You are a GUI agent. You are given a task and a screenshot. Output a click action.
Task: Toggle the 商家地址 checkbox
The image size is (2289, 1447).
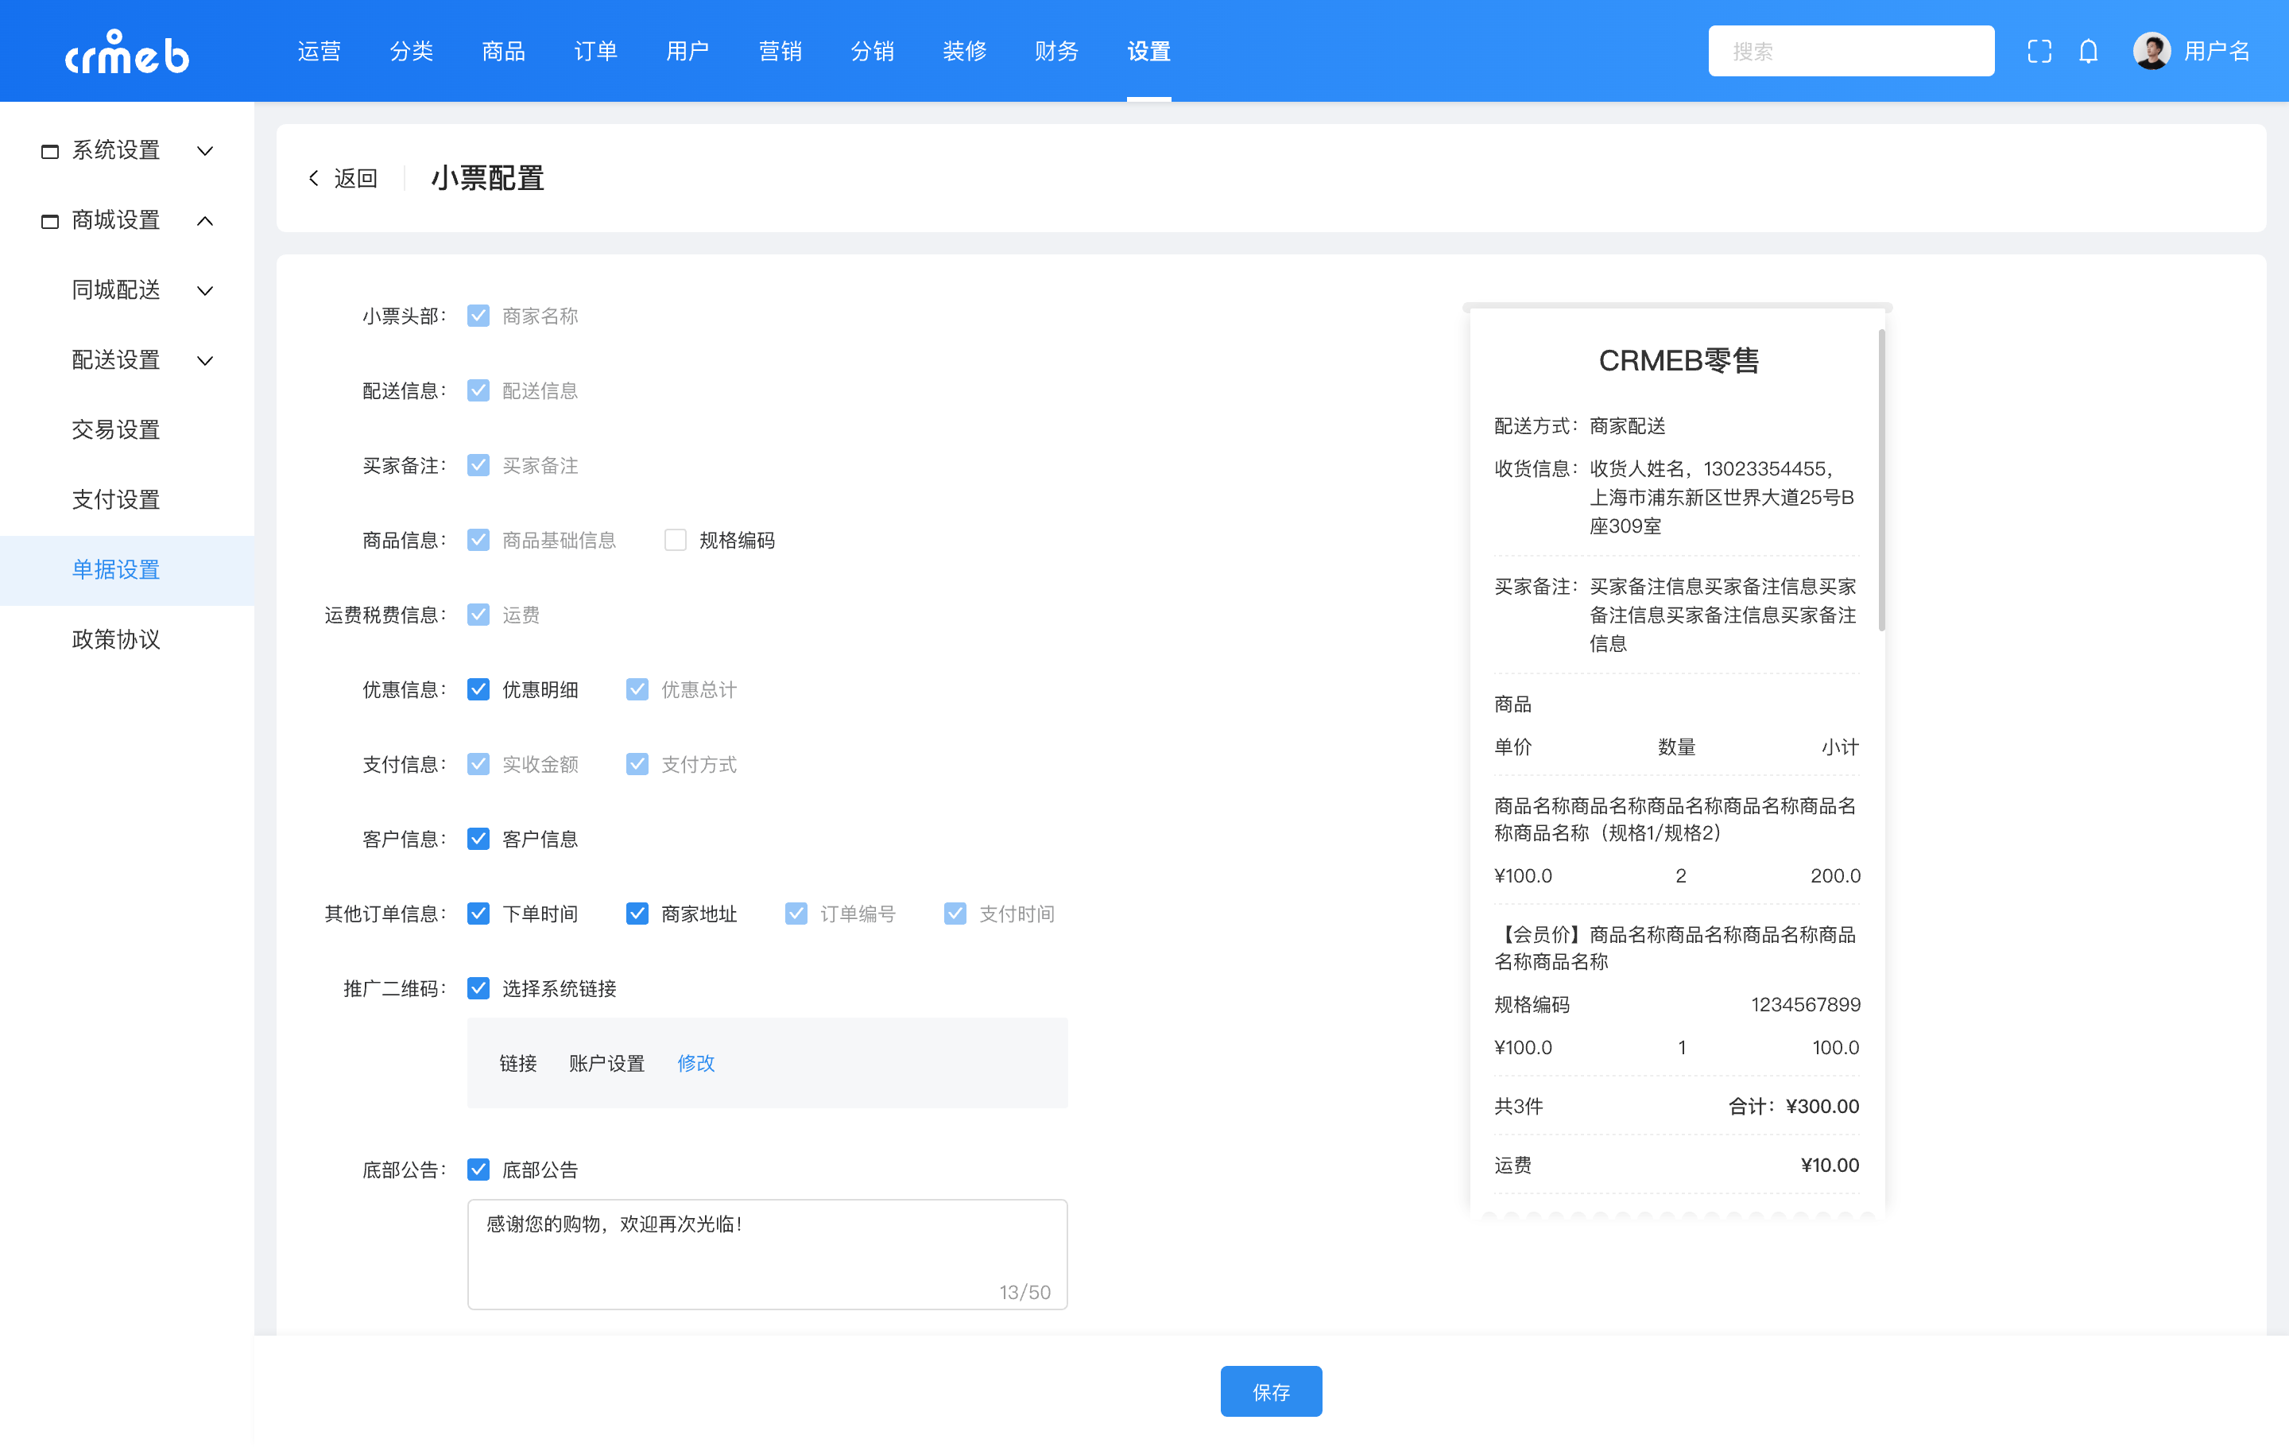pos(637,914)
